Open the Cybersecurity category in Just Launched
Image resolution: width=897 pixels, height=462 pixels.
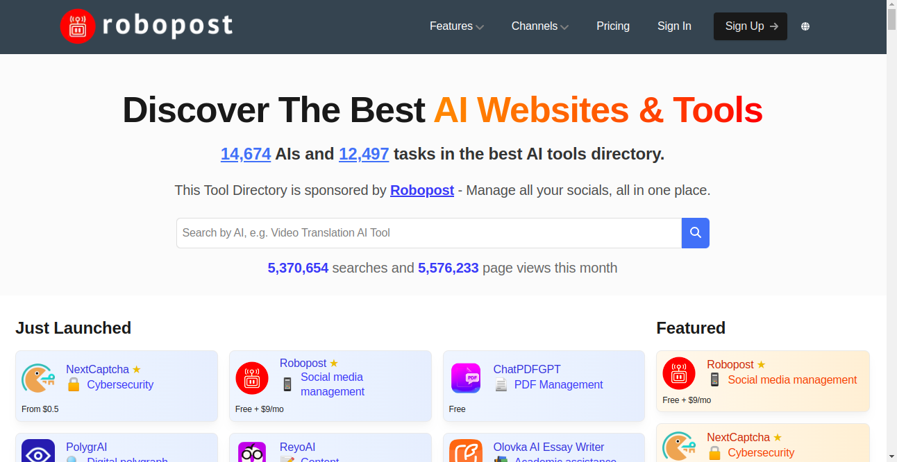pyautogui.click(x=120, y=385)
